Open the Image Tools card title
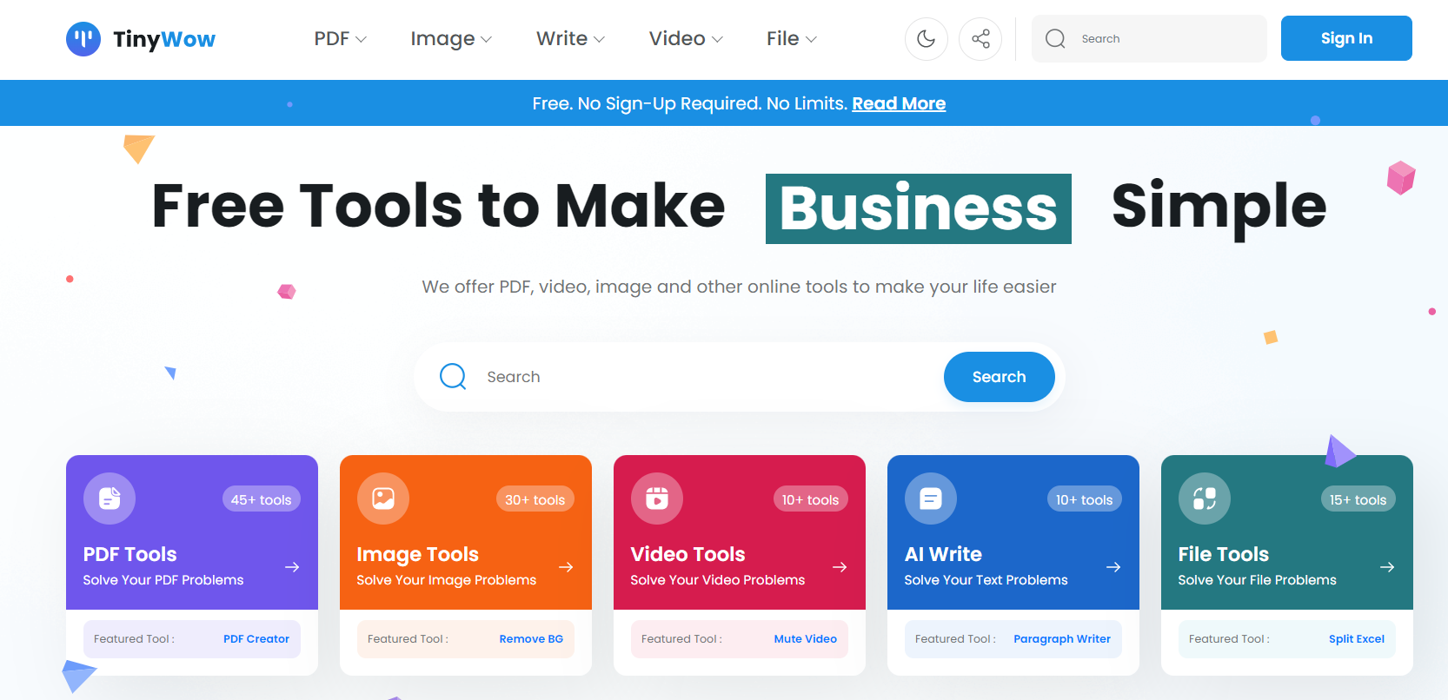Viewport: 1448px width, 700px height. coord(418,554)
